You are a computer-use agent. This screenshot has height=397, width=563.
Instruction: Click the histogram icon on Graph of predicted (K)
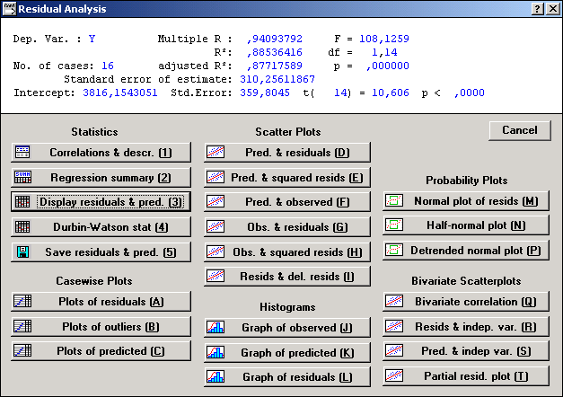click(216, 352)
